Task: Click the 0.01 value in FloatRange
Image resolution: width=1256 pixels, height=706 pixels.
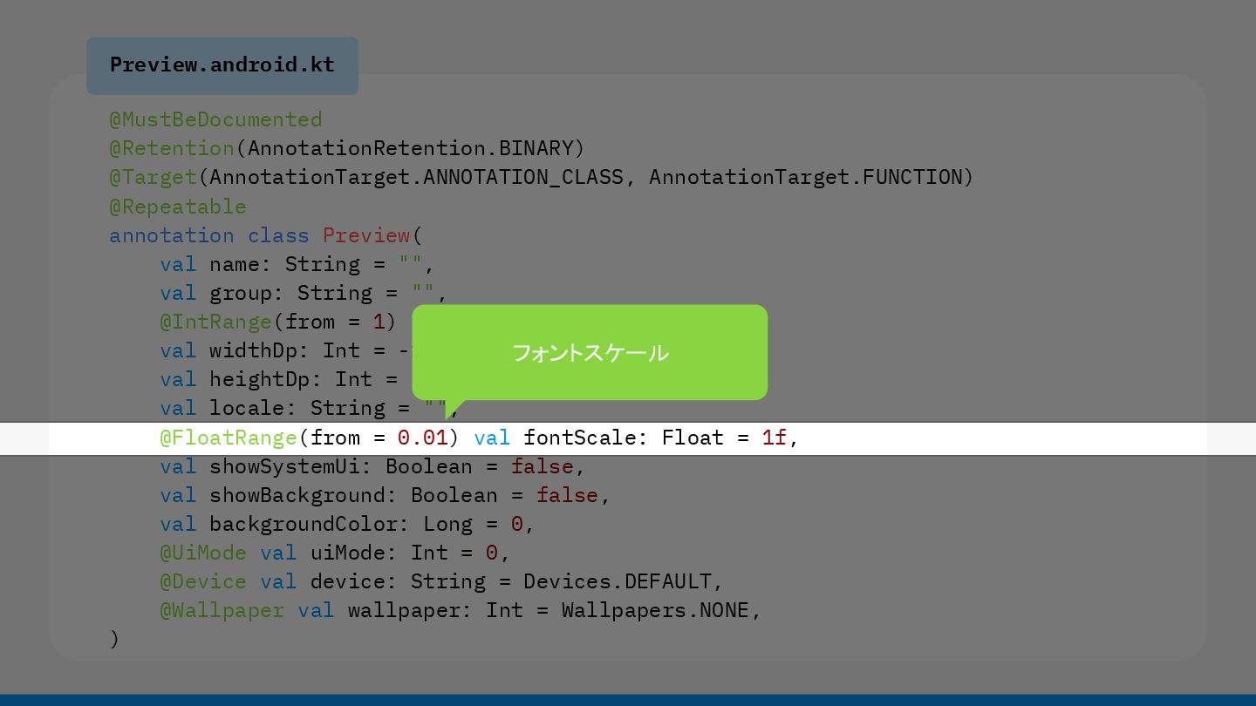Action: coord(423,438)
